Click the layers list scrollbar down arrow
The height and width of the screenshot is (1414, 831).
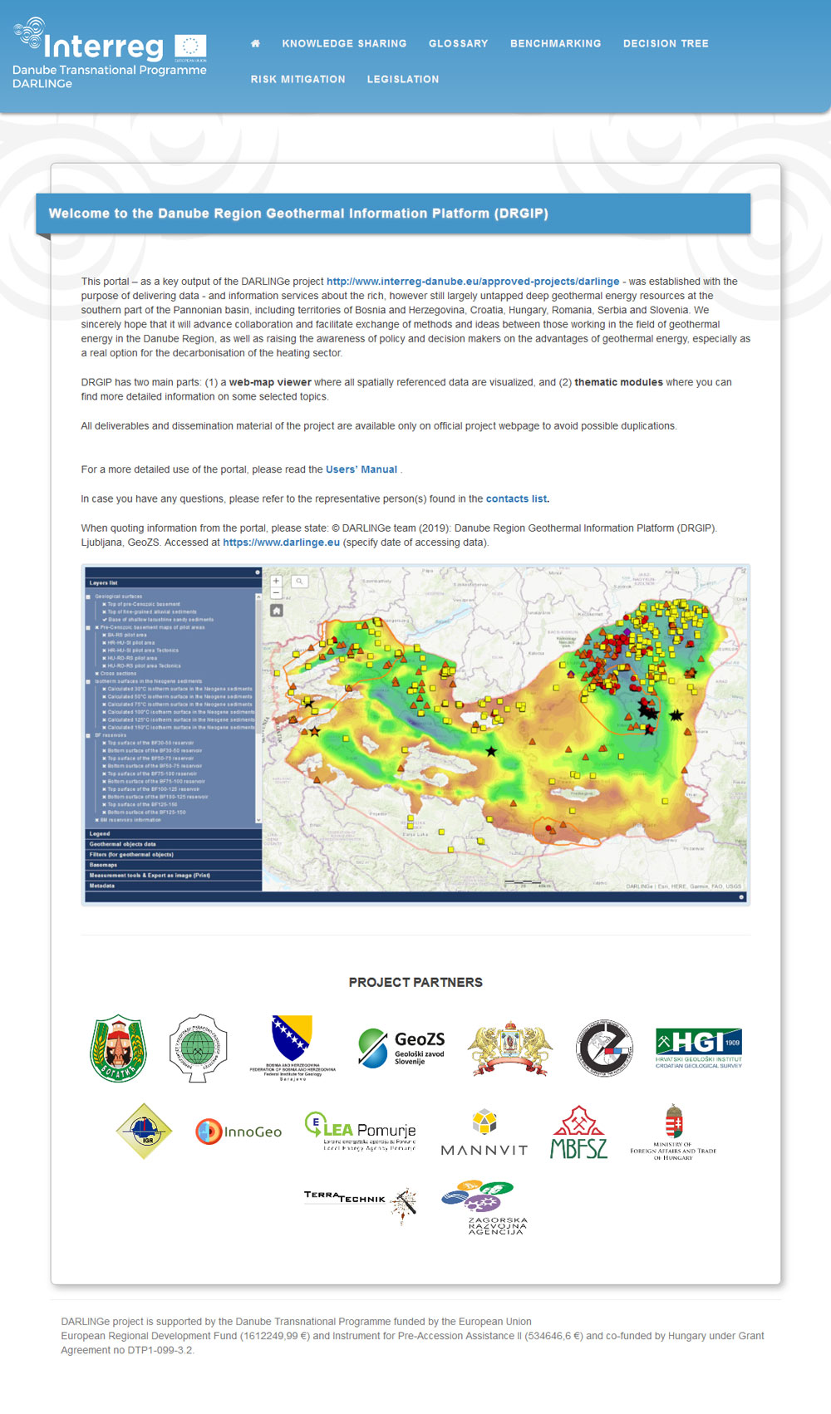pos(258,820)
